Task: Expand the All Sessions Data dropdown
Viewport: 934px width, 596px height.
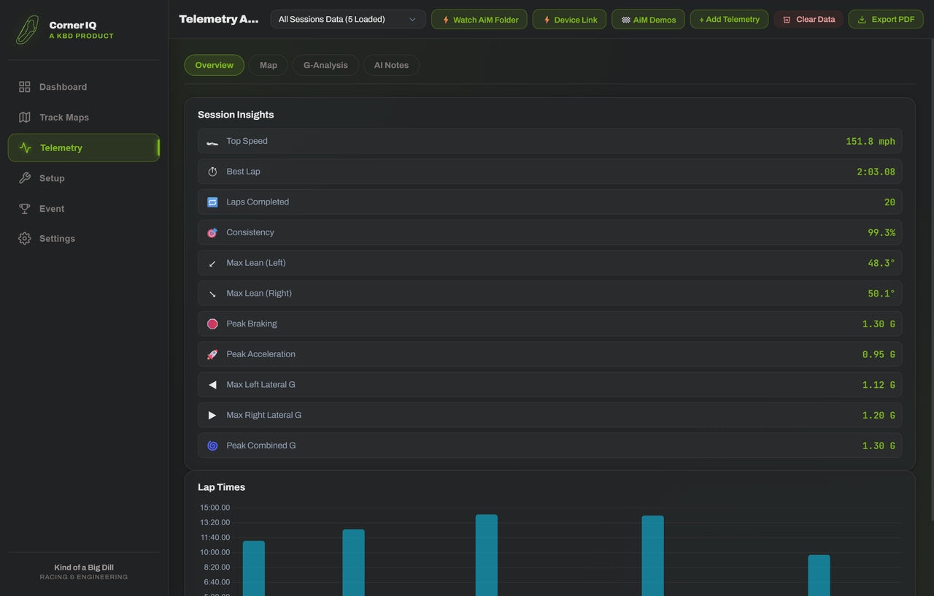Action: click(348, 19)
